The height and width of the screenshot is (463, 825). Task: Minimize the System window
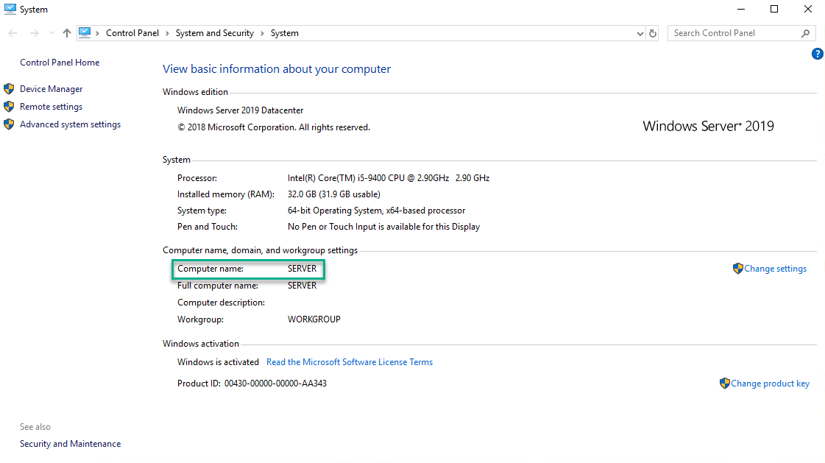[x=741, y=9]
